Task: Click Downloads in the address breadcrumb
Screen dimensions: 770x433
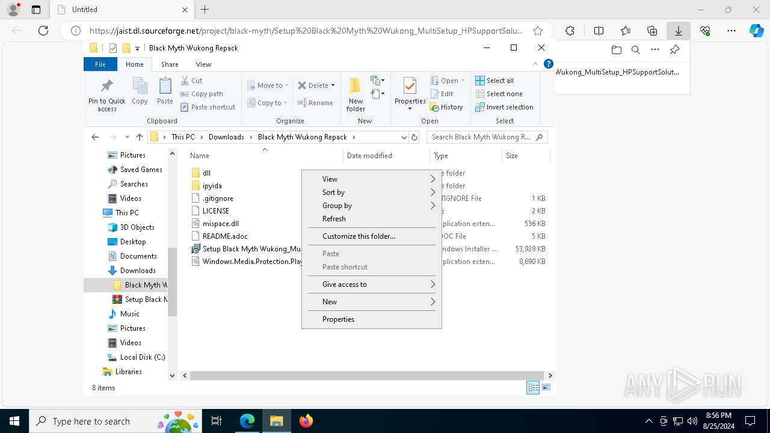Action: tap(226, 137)
